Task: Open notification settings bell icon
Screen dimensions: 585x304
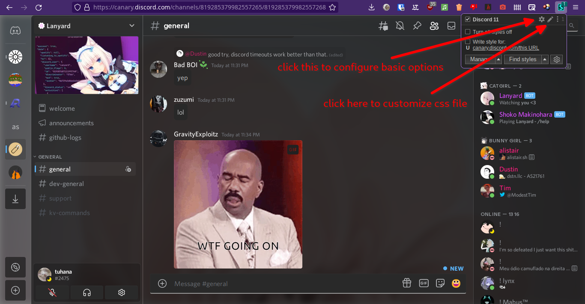Action: click(400, 26)
